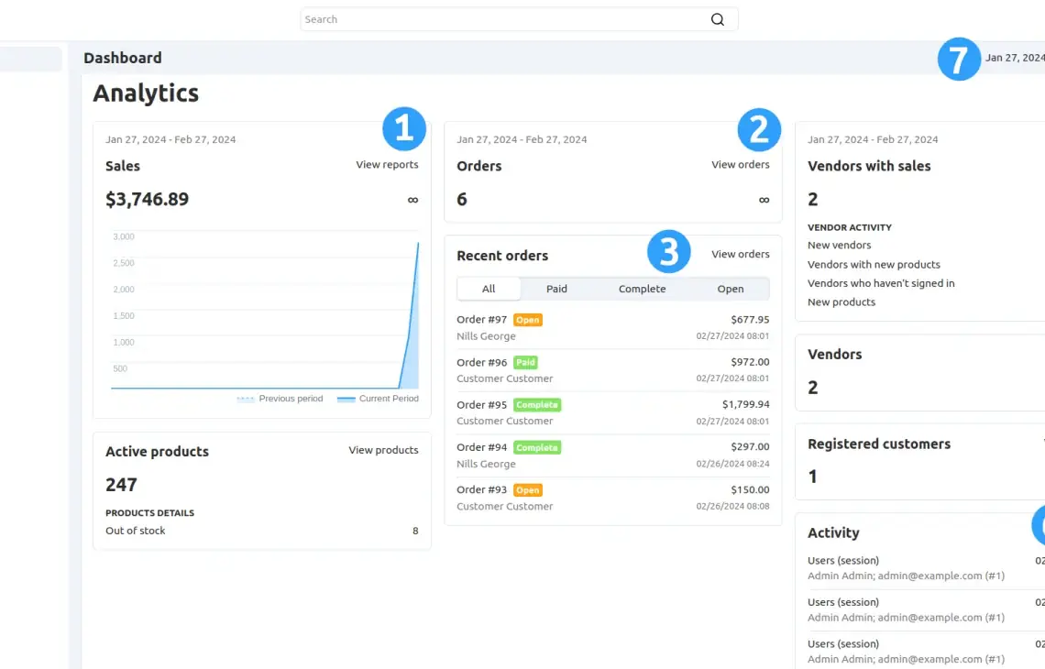Open View reports link in Sales card
The height and width of the screenshot is (669, 1045).
point(387,165)
